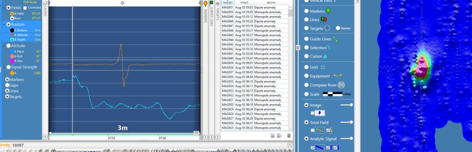Click the crosshair target marker above the chart

coord(122,3)
